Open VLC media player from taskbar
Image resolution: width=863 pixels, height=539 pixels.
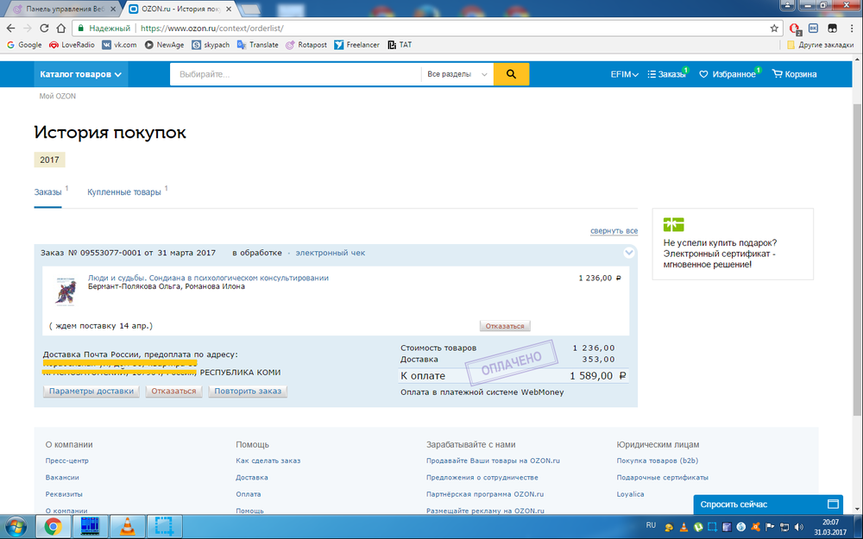click(127, 527)
